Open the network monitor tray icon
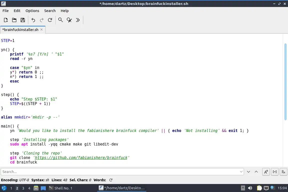Viewport: 288px width, 192px height. coord(266,188)
